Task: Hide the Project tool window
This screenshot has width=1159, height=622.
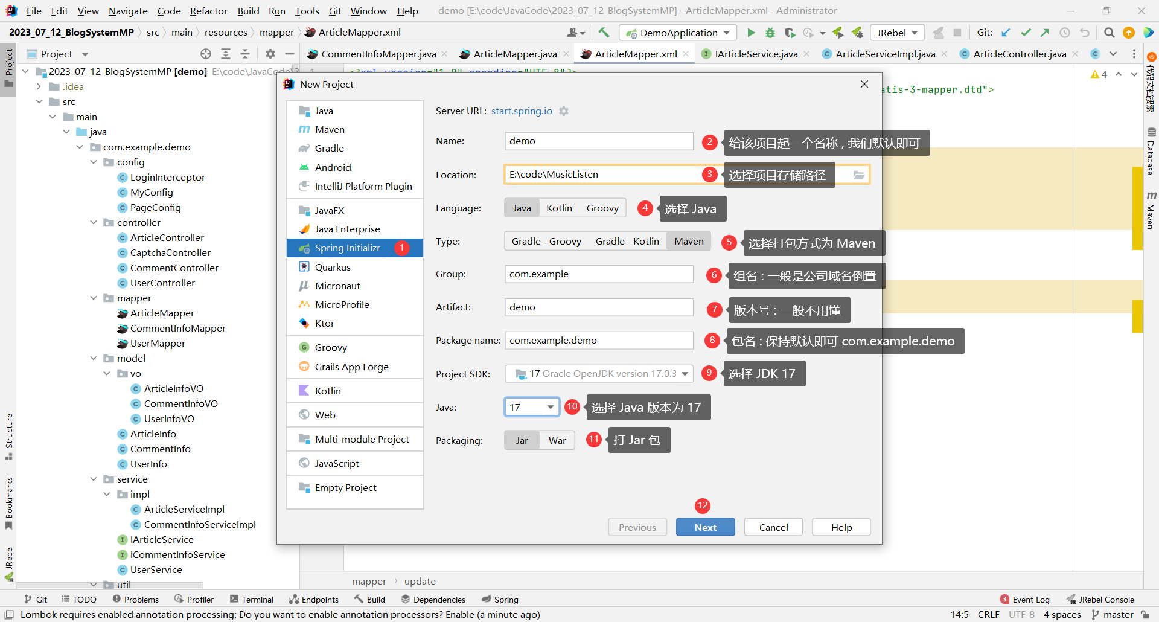Action: (290, 54)
